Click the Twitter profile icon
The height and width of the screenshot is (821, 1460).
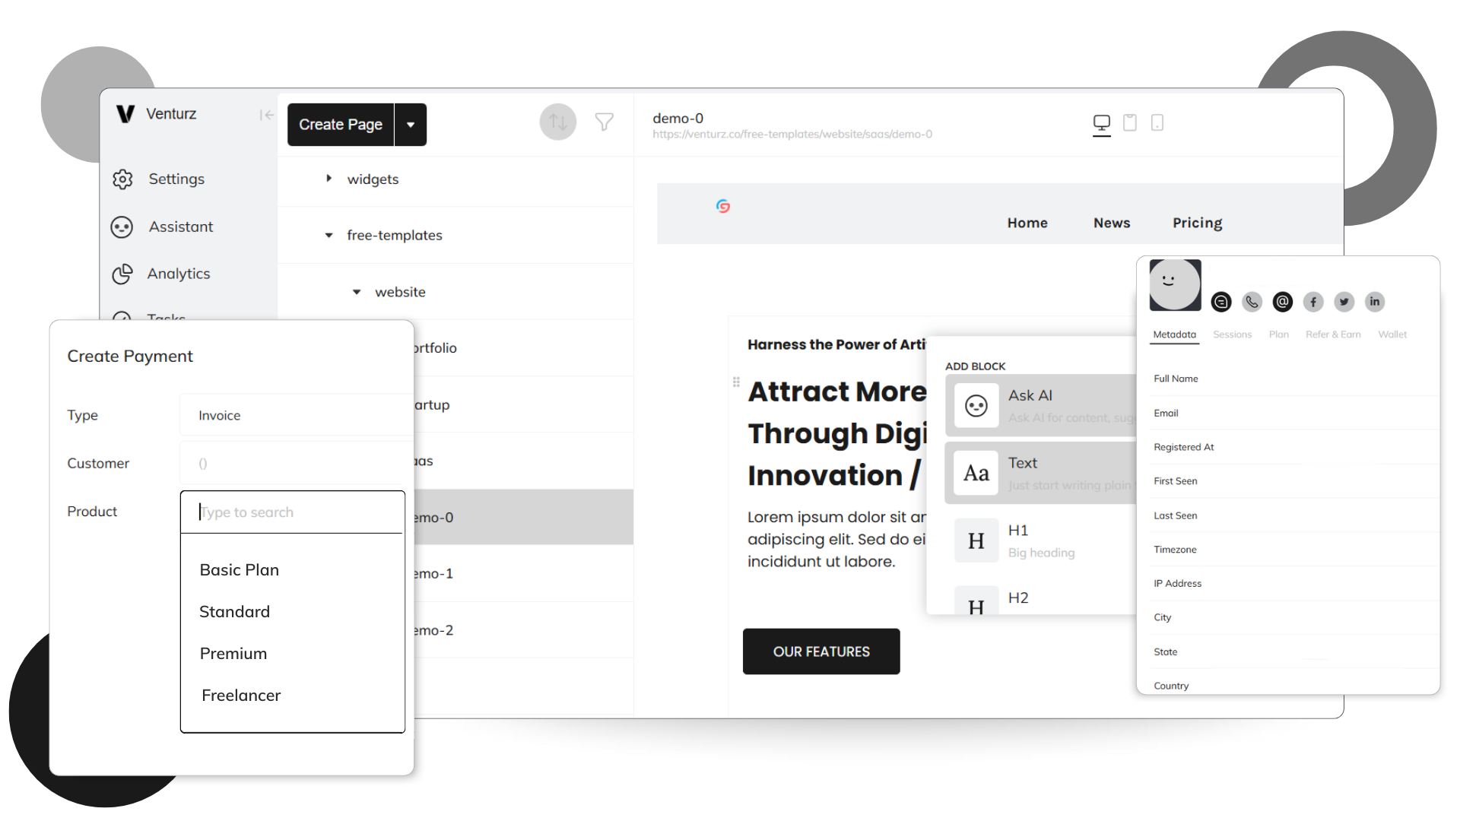tap(1344, 302)
